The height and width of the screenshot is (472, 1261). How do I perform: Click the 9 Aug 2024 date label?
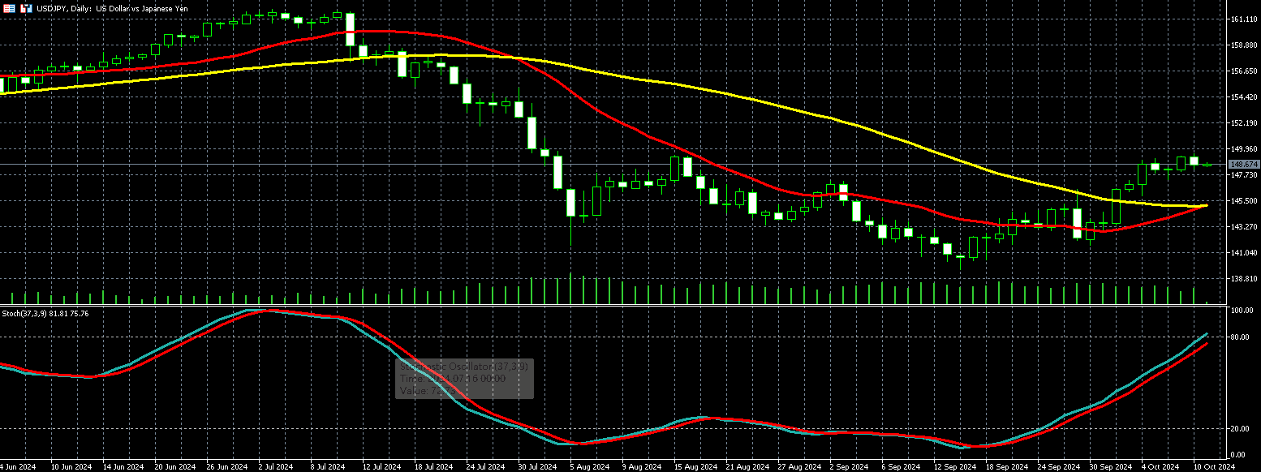click(641, 467)
